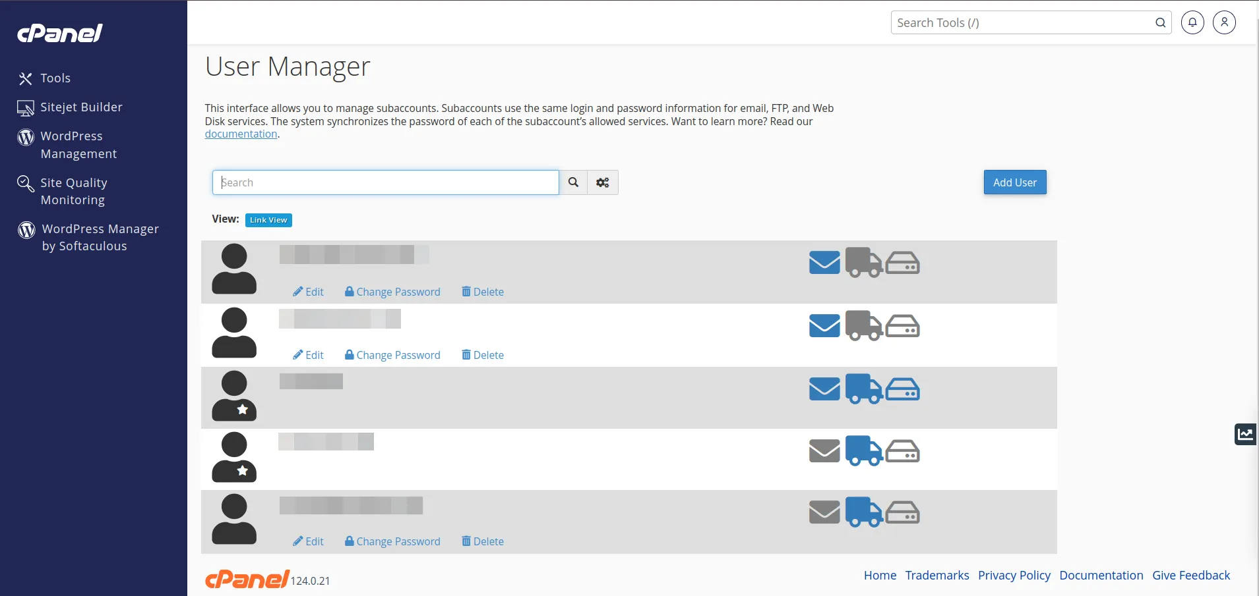
Task: Click the first user's FTP truck icon
Action: [864, 262]
